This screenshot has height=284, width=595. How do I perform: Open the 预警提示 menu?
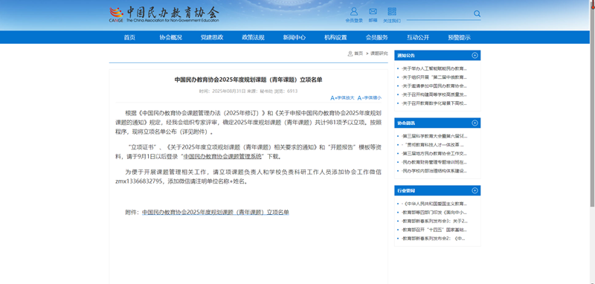tap(459, 37)
